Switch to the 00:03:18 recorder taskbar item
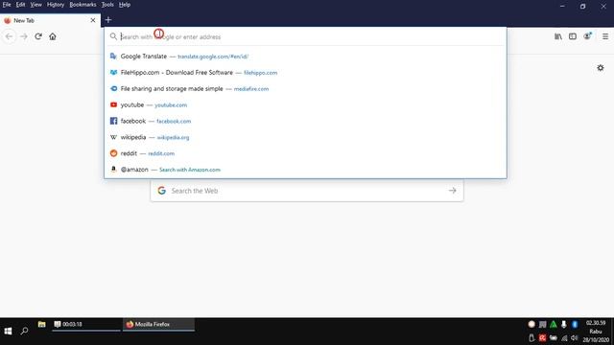Image resolution: width=614 pixels, height=345 pixels. tap(86, 324)
